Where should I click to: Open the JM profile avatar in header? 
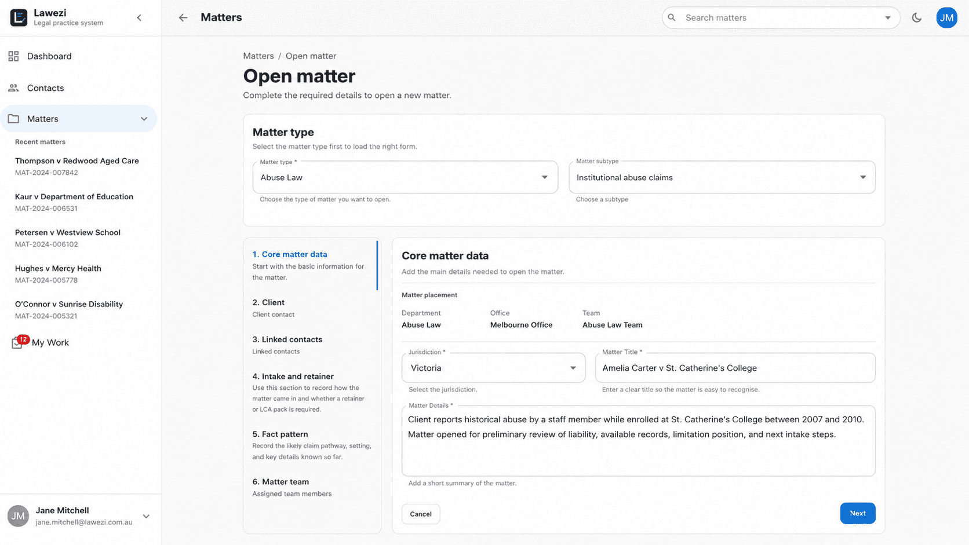946,17
